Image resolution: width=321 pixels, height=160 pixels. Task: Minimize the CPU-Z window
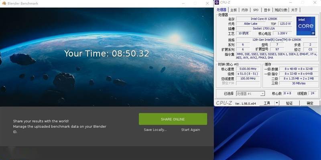click(x=291, y=2)
